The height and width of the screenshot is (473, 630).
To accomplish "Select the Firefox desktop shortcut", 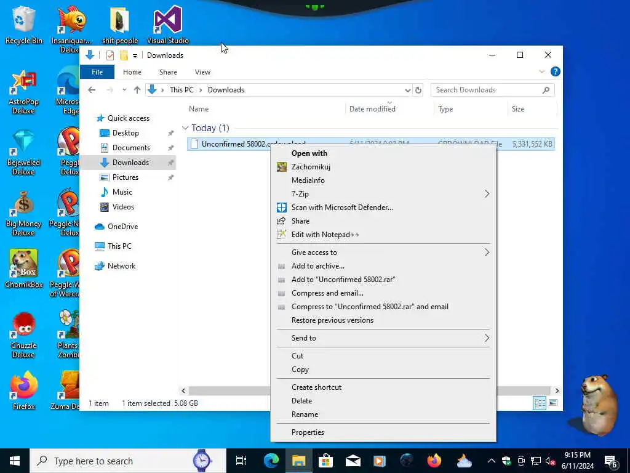I will [24, 390].
